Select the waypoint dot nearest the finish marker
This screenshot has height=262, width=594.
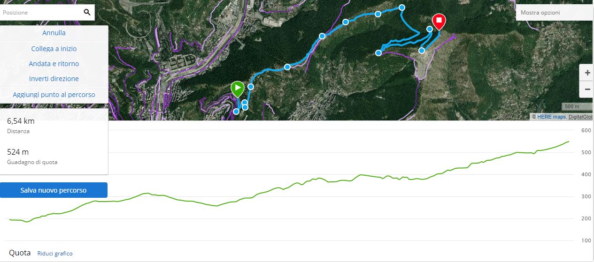click(x=429, y=29)
